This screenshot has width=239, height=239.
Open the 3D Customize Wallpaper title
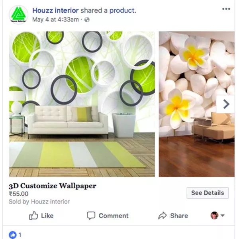[x=53, y=186]
